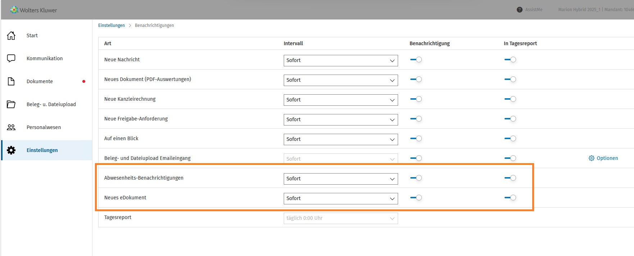Toggle Benachrichtigung for Neue Nachricht
Image resolution: width=634 pixels, height=256 pixels.
[x=416, y=60]
